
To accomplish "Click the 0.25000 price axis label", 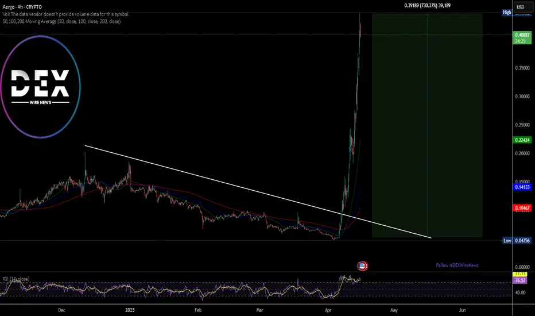I will [x=522, y=125].
